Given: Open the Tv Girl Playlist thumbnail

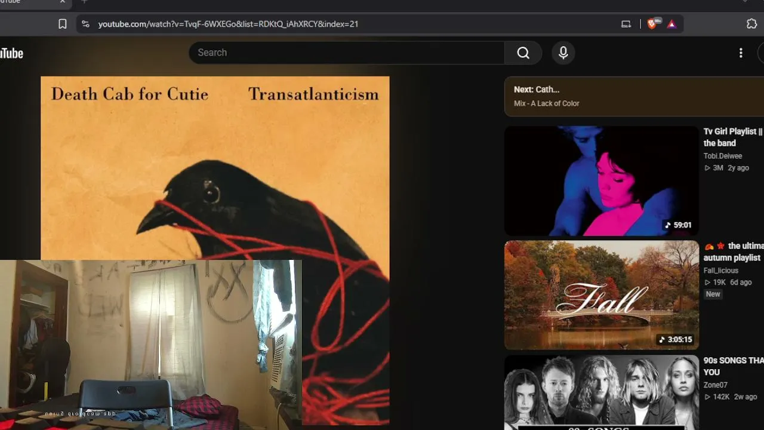Looking at the screenshot, I should pyautogui.click(x=601, y=180).
